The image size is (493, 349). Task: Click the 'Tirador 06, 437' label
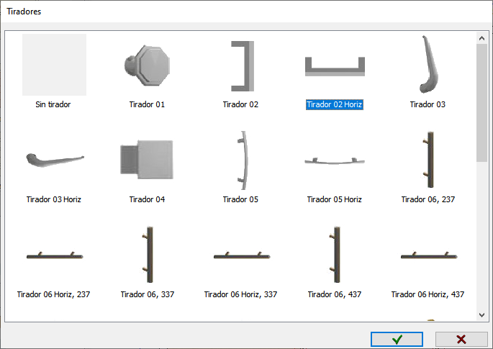[335, 294]
